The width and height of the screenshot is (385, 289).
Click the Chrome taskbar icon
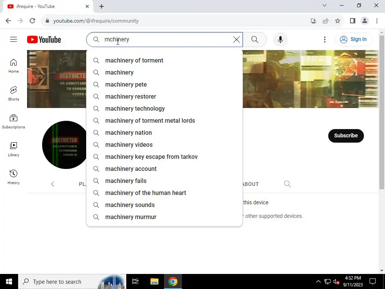pyautogui.click(x=173, y=281)
